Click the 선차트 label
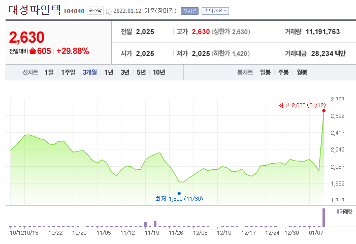Image resolution: width=356 pixels, height=244 pixels. (x=30, y=72)
